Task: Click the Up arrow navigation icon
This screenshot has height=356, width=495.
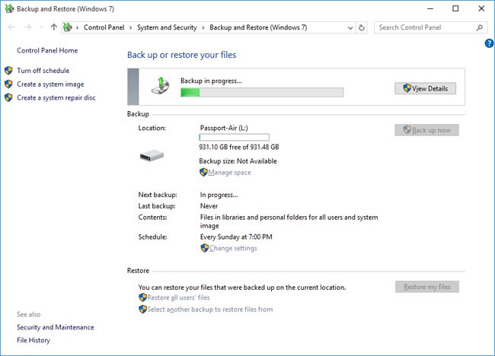Action: [53, 27]
